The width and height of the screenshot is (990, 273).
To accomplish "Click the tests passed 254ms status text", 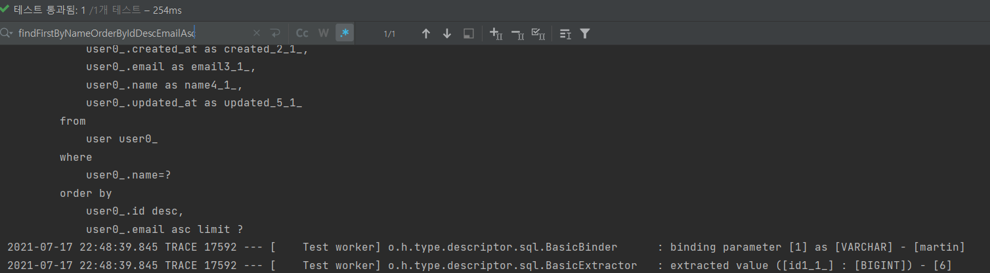I will (98, 10).
